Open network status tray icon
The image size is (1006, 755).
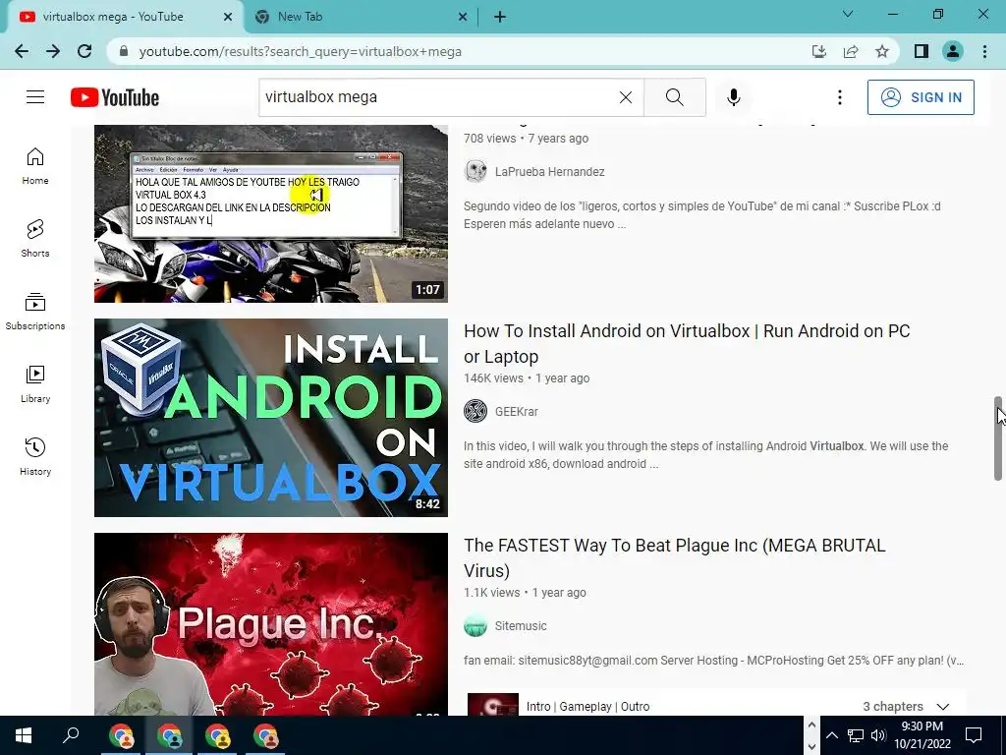[856, 735]
